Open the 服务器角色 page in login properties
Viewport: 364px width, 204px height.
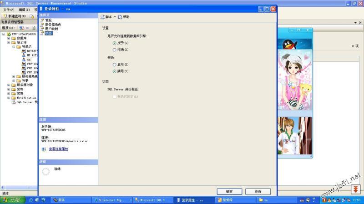[53, 25]
